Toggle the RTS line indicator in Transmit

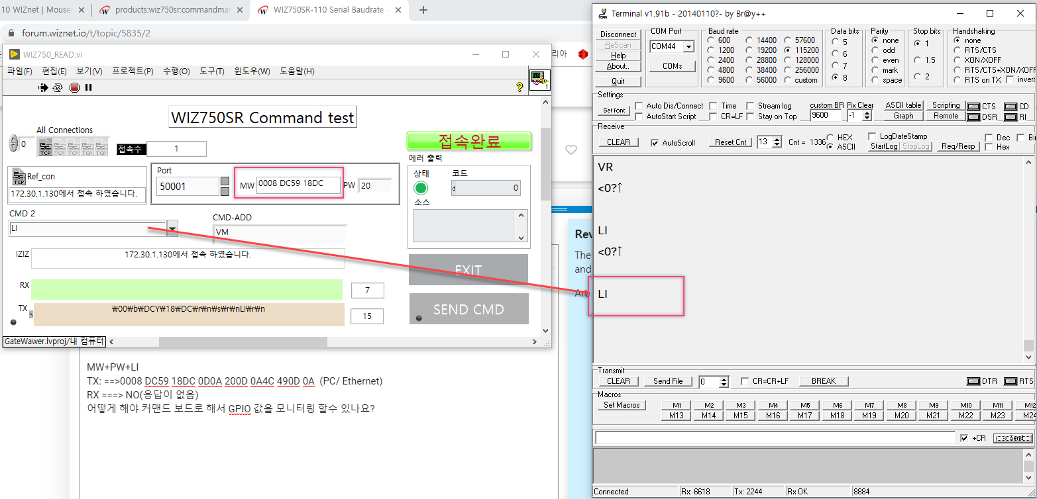1010,381
